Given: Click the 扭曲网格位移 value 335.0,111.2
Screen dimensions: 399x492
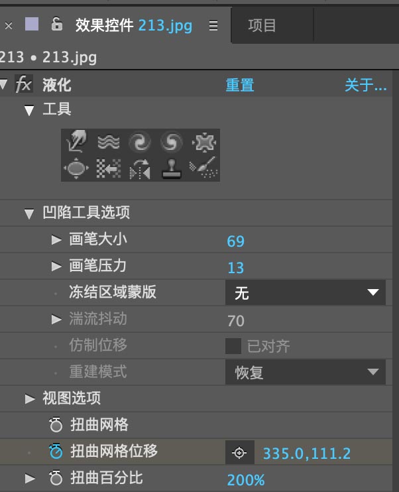Looking at the screenshot, I should (x=307, y=454).
